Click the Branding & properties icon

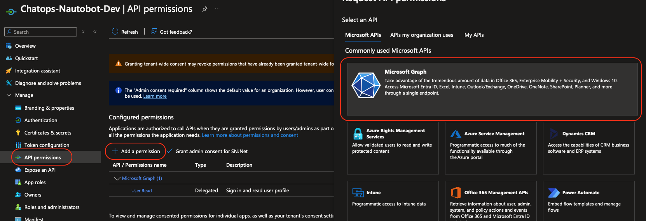click(18, 108)
